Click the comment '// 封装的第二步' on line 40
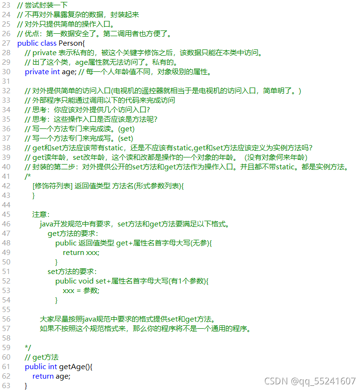Viewport: 363px width, 391px height. 187,167
